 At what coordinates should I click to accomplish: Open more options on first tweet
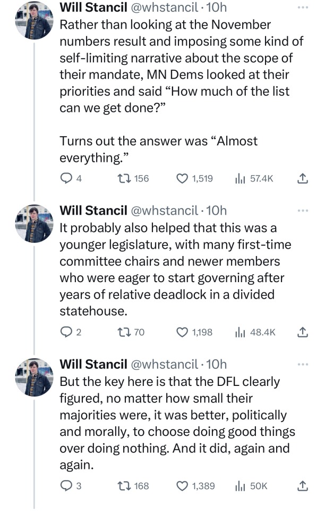(303, 8)
